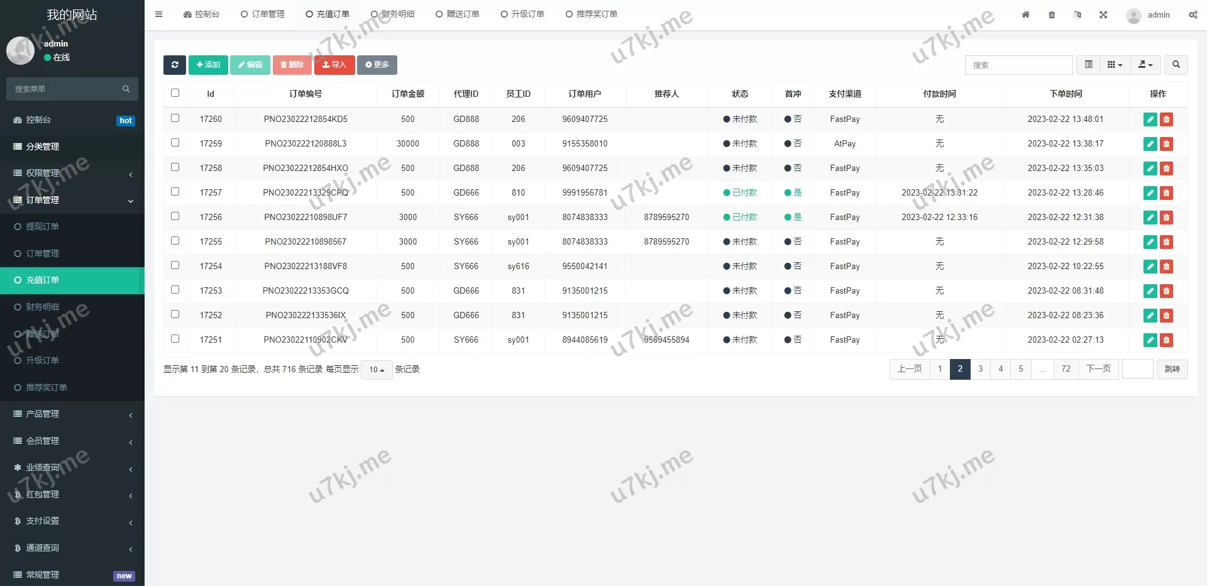Switch to the 财务明细 top tab

393,14
